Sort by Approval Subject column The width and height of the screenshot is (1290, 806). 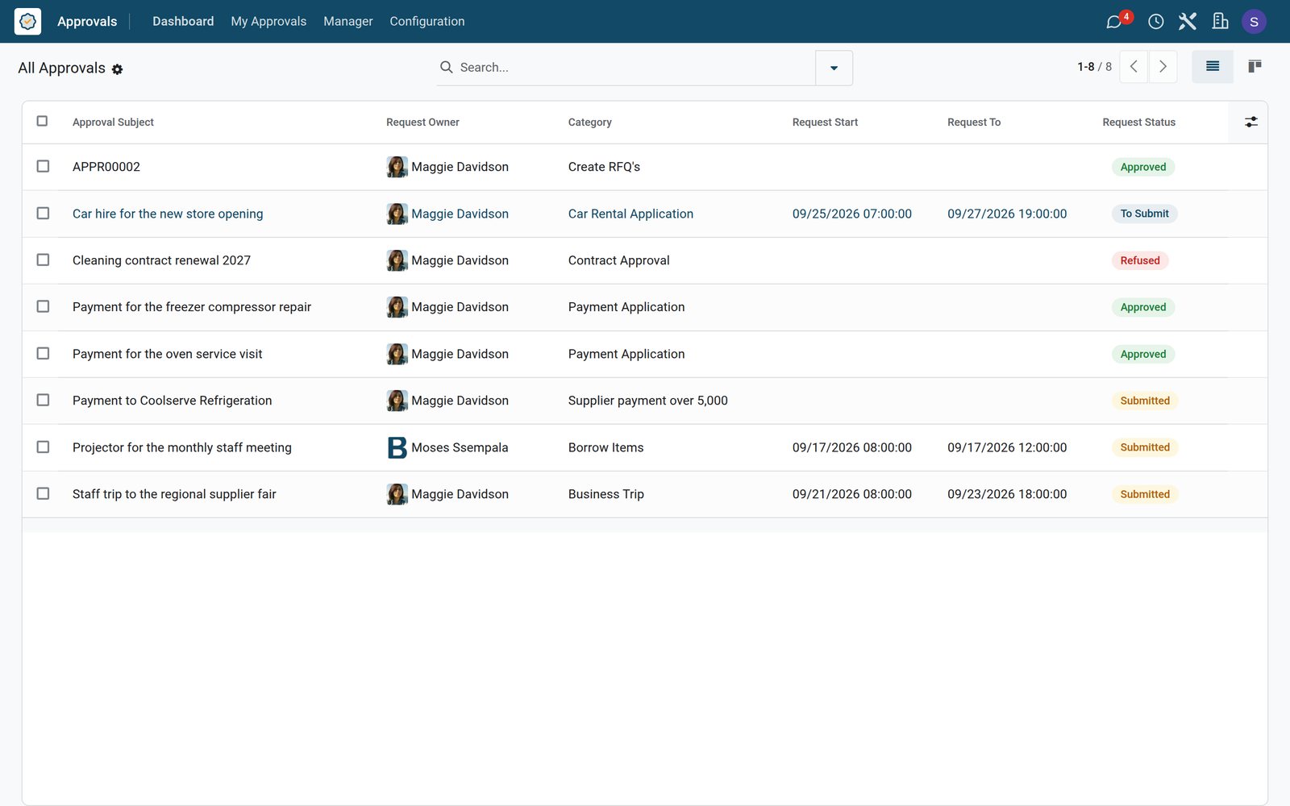(x=113, y=123)
